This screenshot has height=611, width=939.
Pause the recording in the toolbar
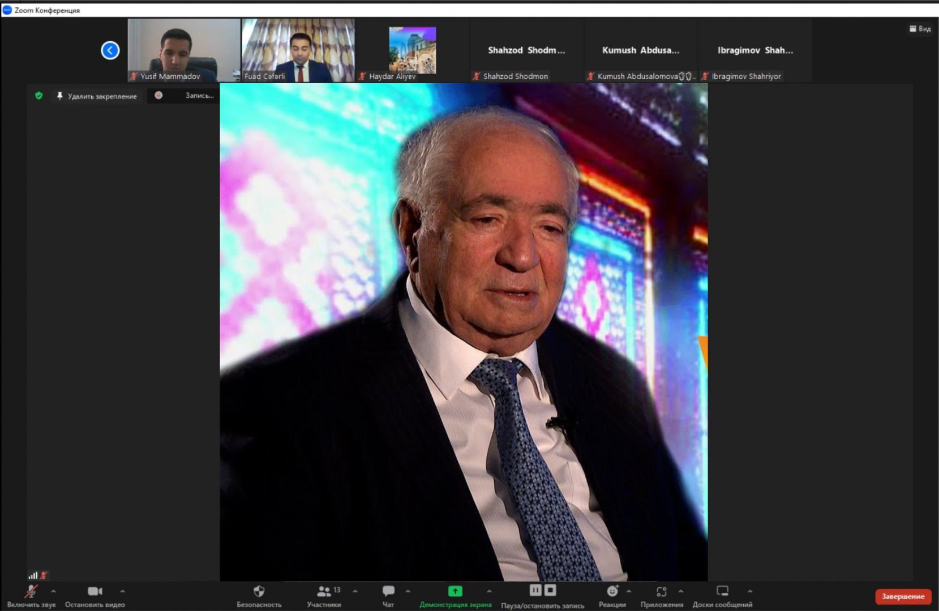coord(535,591)
